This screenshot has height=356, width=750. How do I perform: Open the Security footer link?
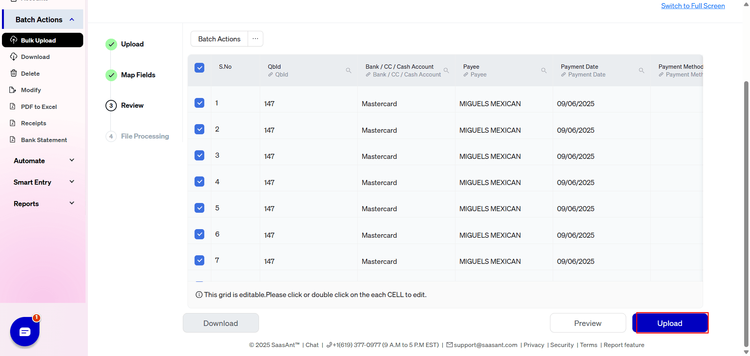coord(562,345)
